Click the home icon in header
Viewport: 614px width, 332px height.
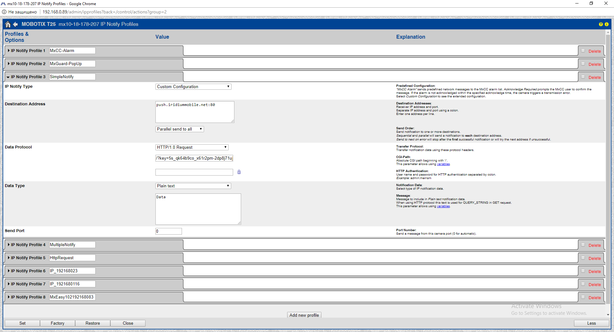click(x=8, y=24)
